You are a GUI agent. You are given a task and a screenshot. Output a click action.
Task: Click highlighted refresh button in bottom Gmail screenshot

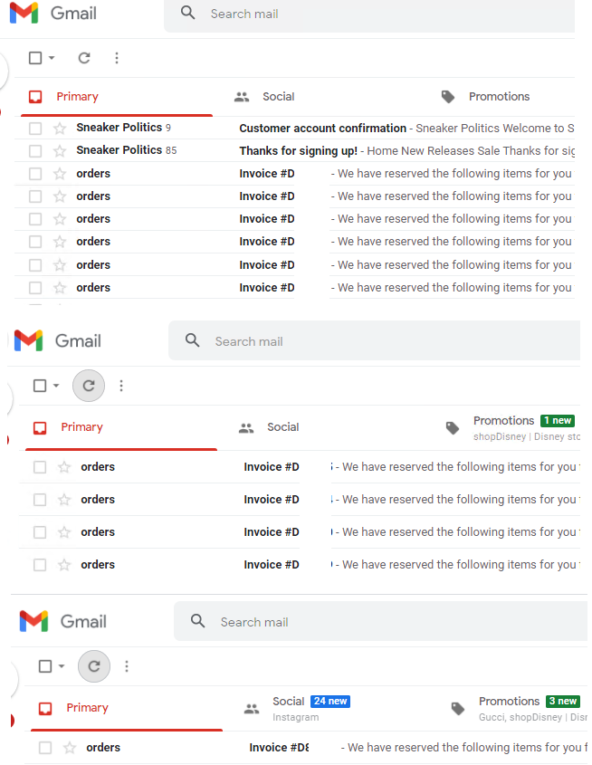pos(94,666)
